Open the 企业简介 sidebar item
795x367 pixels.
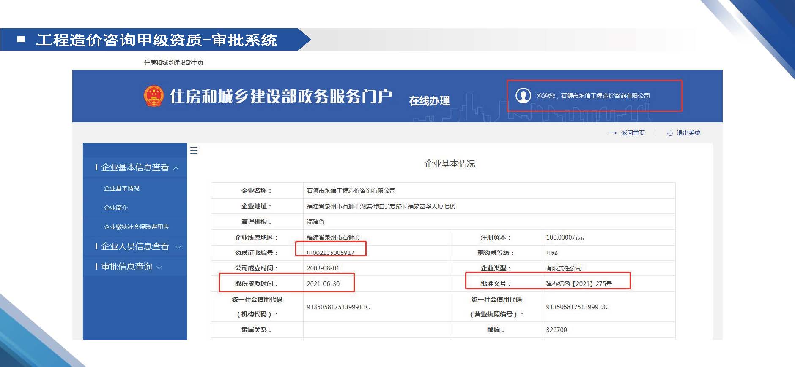(115, 208)
